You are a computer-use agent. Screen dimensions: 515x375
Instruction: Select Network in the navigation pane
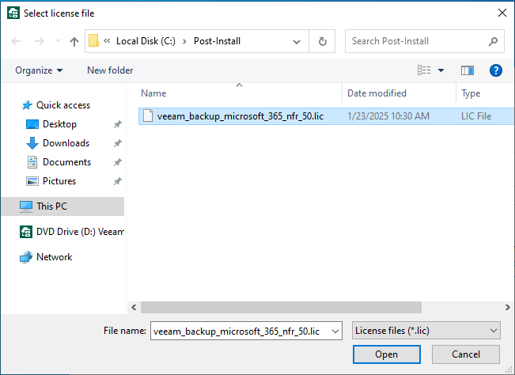click(54, 257)
